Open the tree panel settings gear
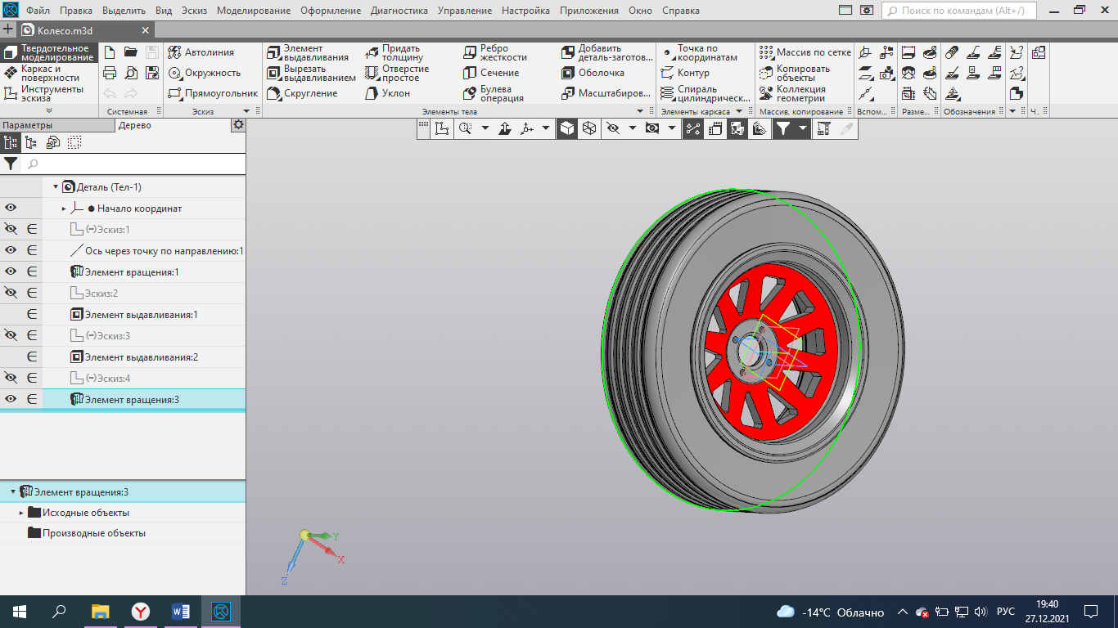1118x628 pixels. coord(238,124)
